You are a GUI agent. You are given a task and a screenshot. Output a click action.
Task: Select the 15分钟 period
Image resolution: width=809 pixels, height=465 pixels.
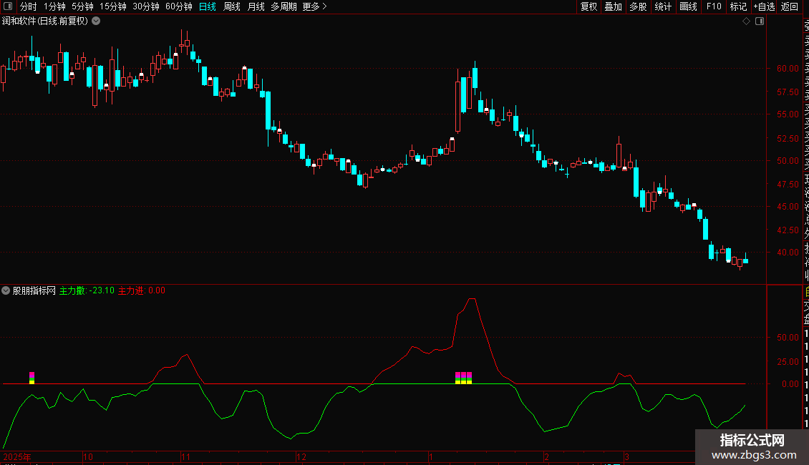pos(113,6)
